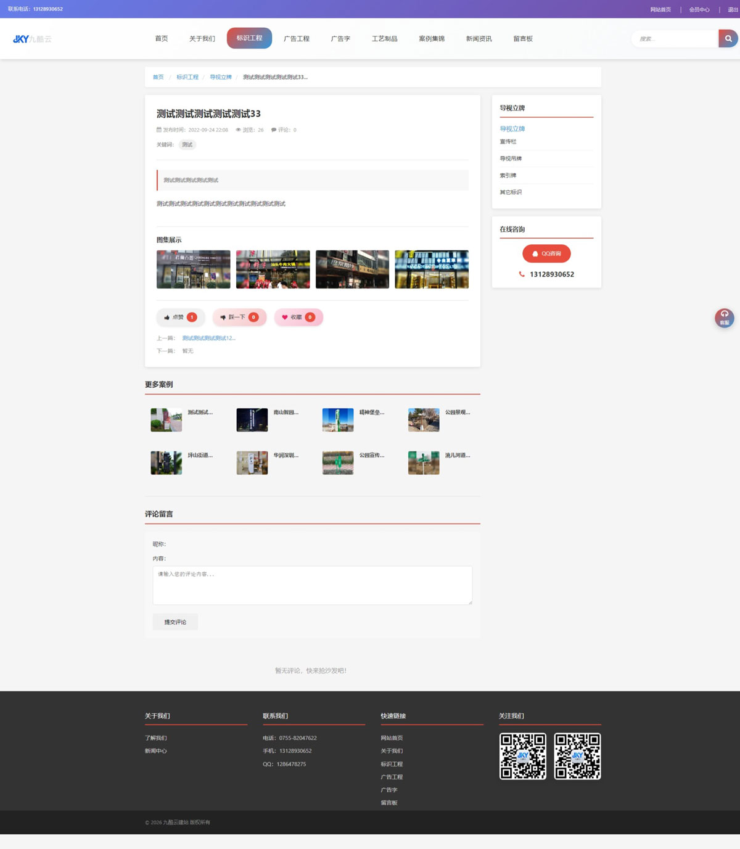Click the phone number 13128930652 in sidebar
This screenshot has width=740, height=849.
(x=551, y=274)
